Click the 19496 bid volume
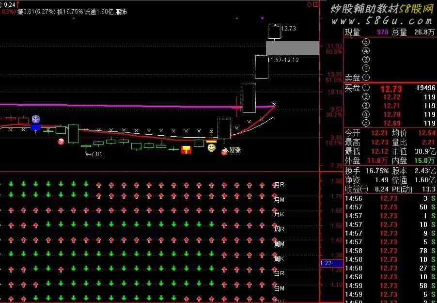437x303 pixels. click(x=425, y=88)
